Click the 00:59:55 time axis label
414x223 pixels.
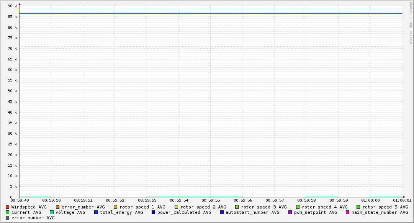tap(211, 200)
